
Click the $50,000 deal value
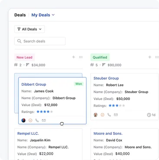[x=123, y=99]
